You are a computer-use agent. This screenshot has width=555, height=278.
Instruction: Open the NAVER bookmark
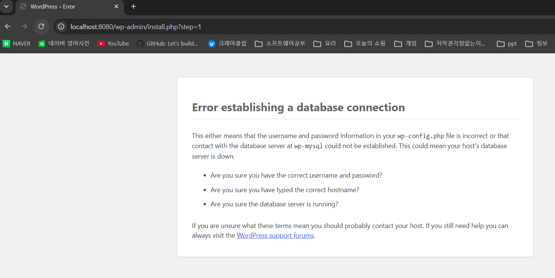click(x=17, y=44)
